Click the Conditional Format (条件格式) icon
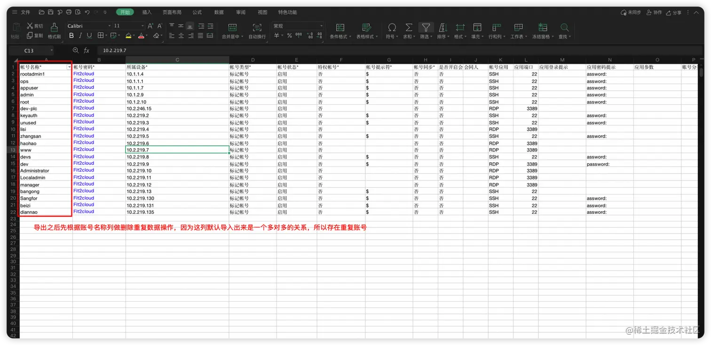711x345 pixels. point(340,27)
